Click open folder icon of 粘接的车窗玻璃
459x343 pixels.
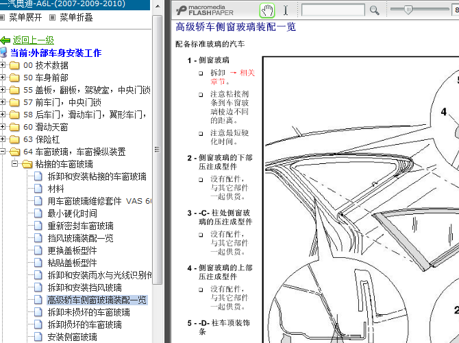27,164
